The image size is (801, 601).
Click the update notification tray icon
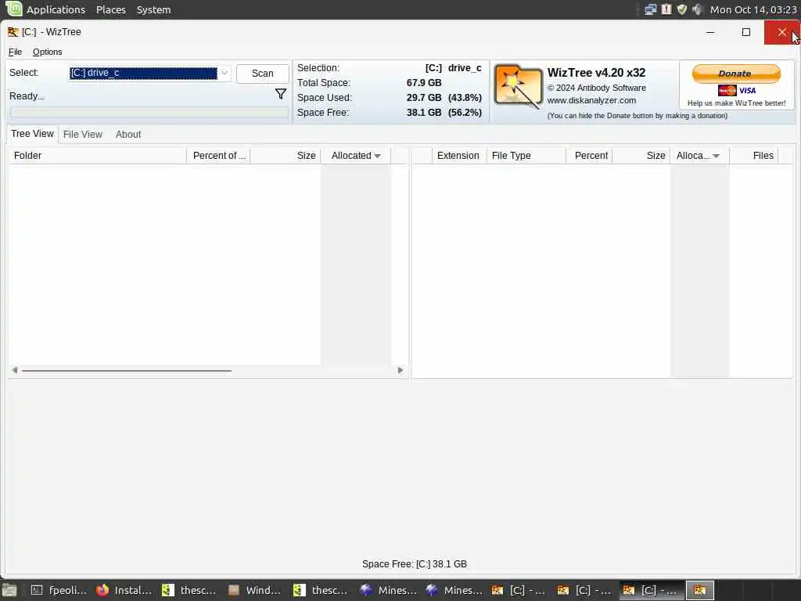point(666,9)
